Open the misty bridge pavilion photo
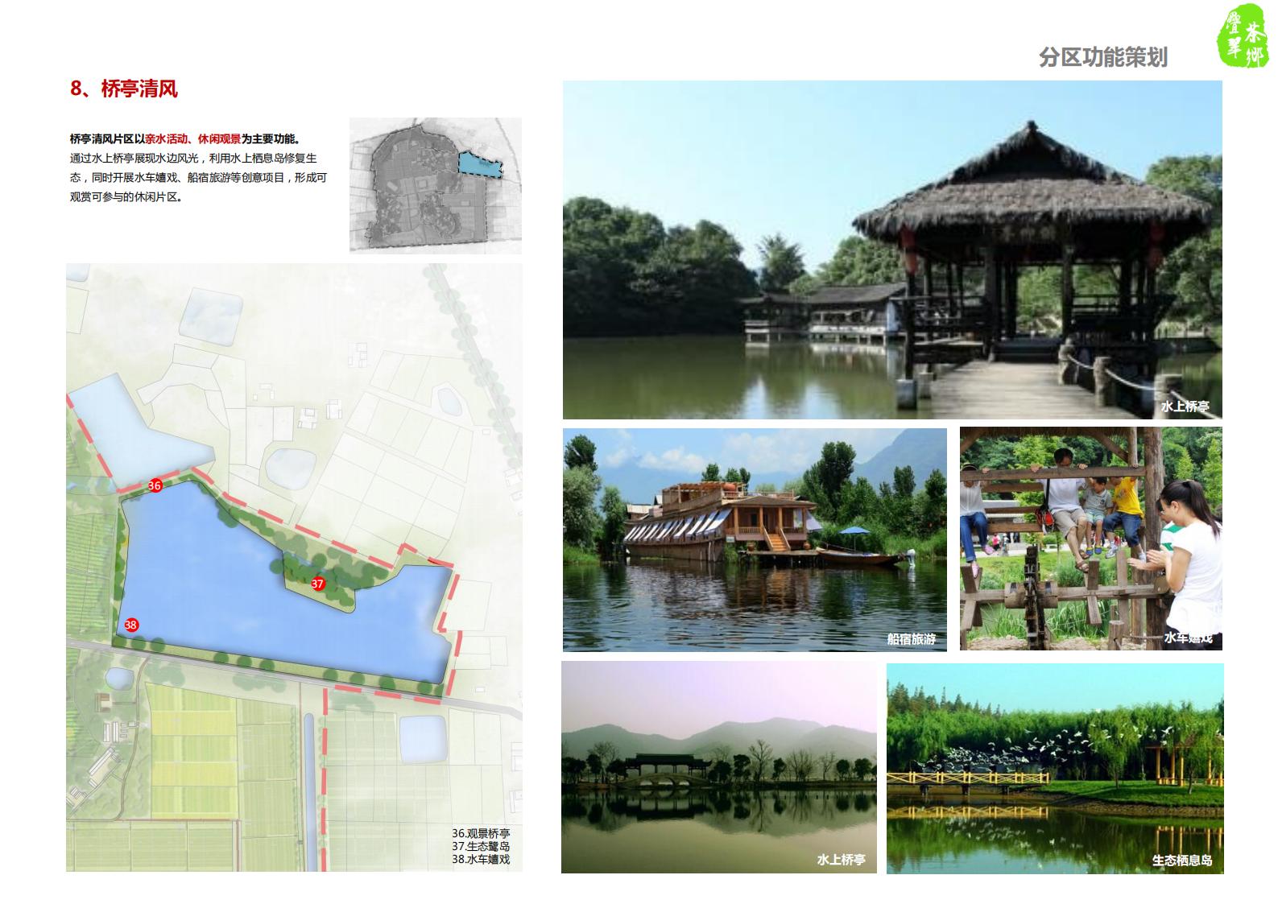Screen dimensions: 1278x904 pyautogui.click(x=719, y=767)
